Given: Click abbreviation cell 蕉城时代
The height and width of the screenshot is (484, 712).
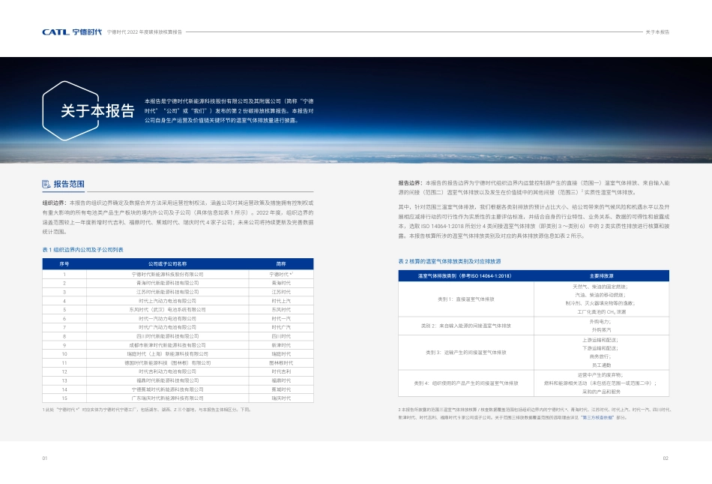Looking at the screenshot, I should pos(281,389).
